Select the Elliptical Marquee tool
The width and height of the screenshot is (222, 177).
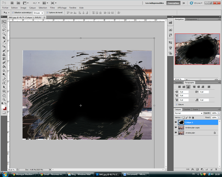[4, 26]
